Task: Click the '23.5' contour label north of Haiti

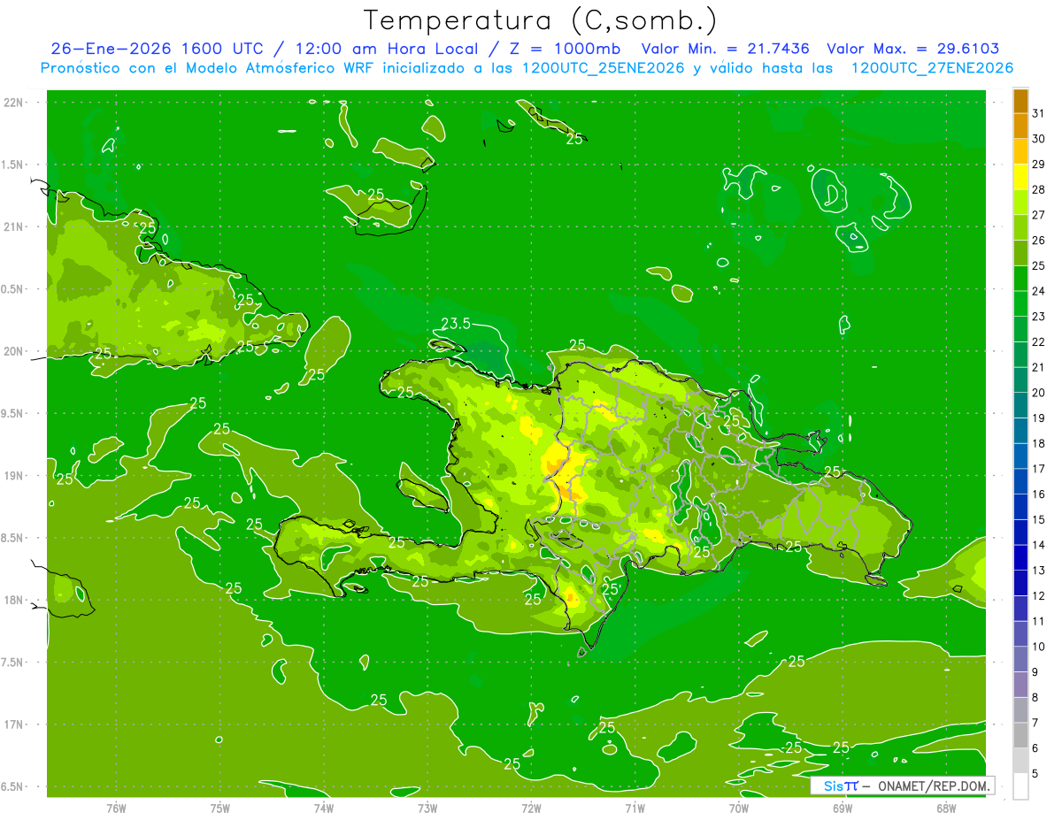Action: coord(455,324)
